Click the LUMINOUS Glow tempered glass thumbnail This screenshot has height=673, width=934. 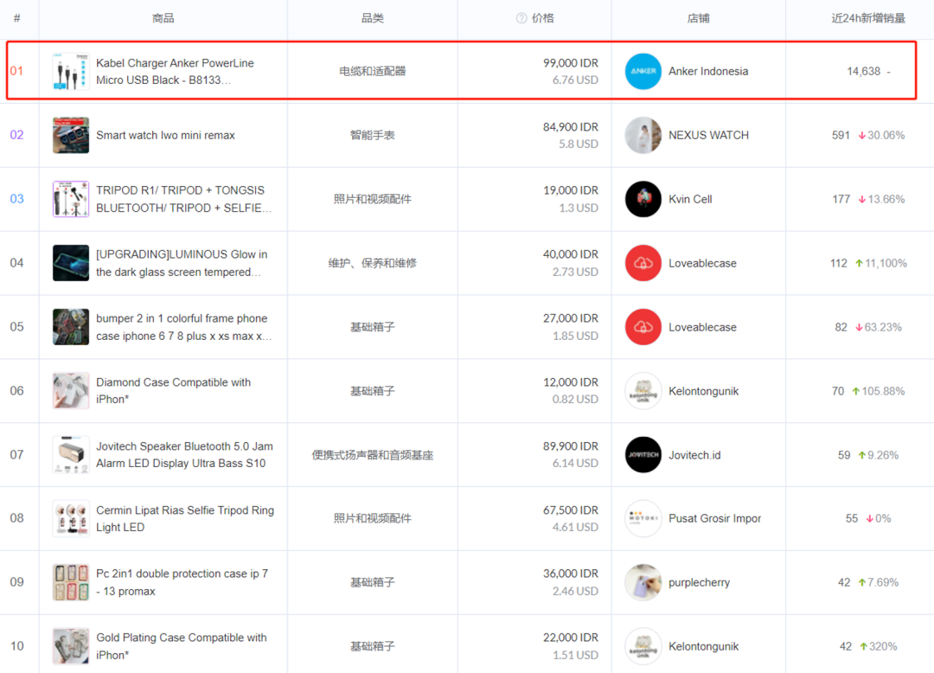pos(71,263)
